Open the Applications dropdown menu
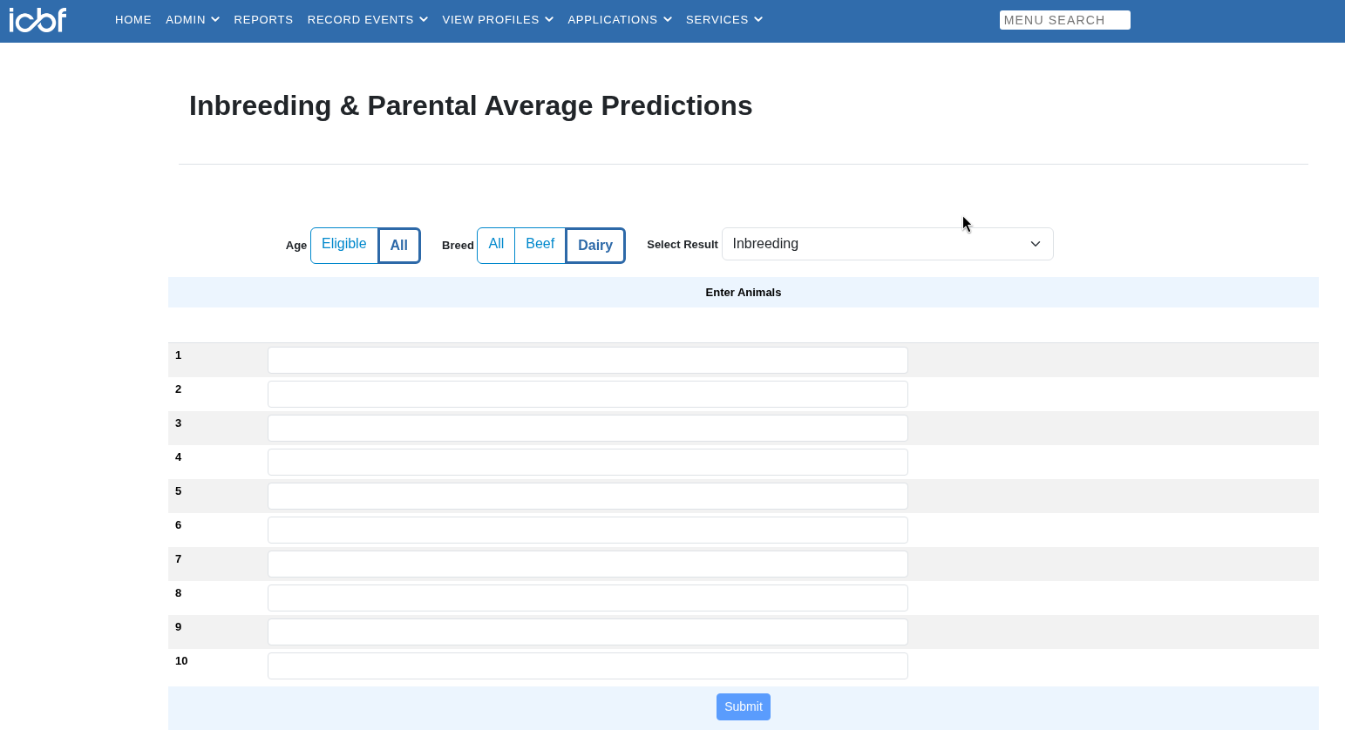 [x=620, y=19]
